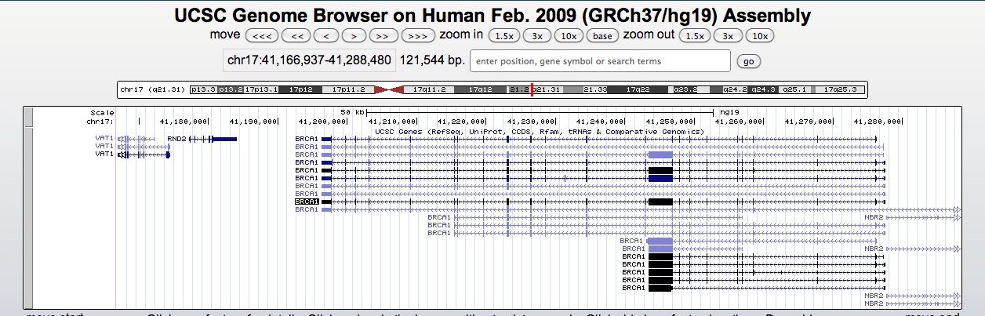Click the go button

coord(748,61)
